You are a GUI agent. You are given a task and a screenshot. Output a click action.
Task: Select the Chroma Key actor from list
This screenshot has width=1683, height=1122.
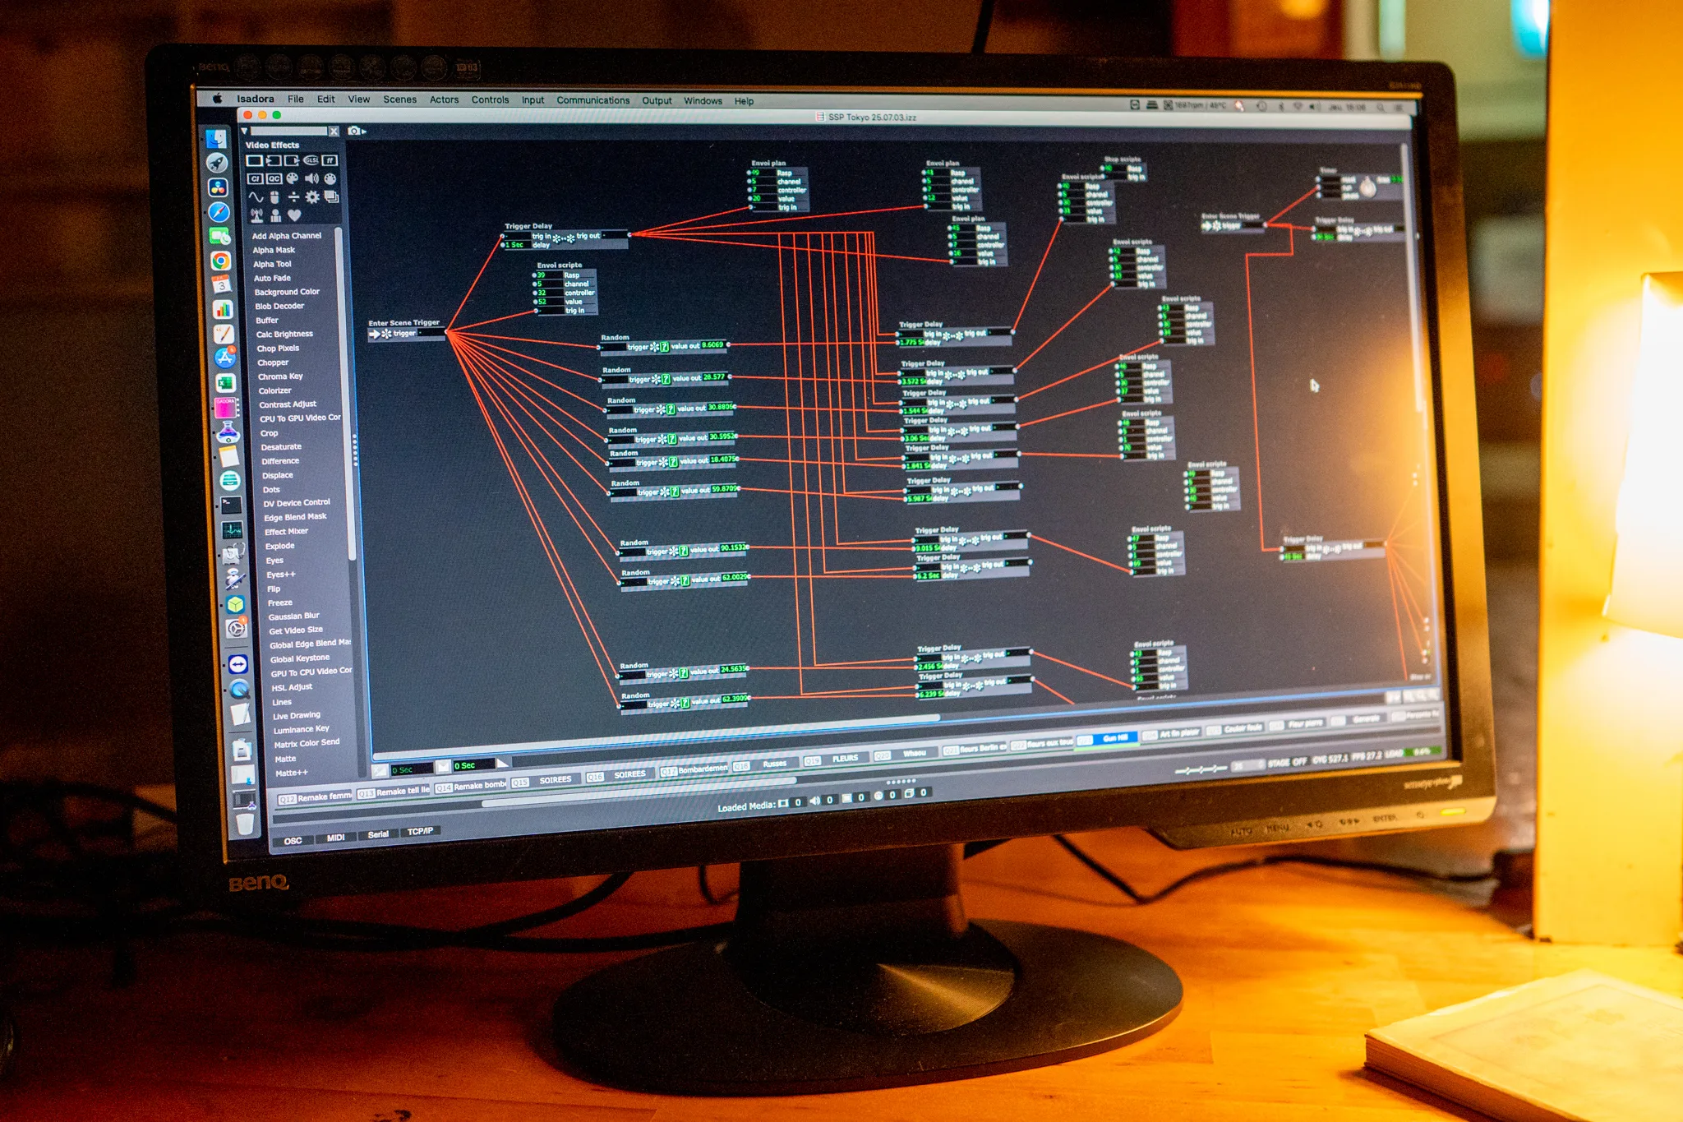(x=280, y=376)
